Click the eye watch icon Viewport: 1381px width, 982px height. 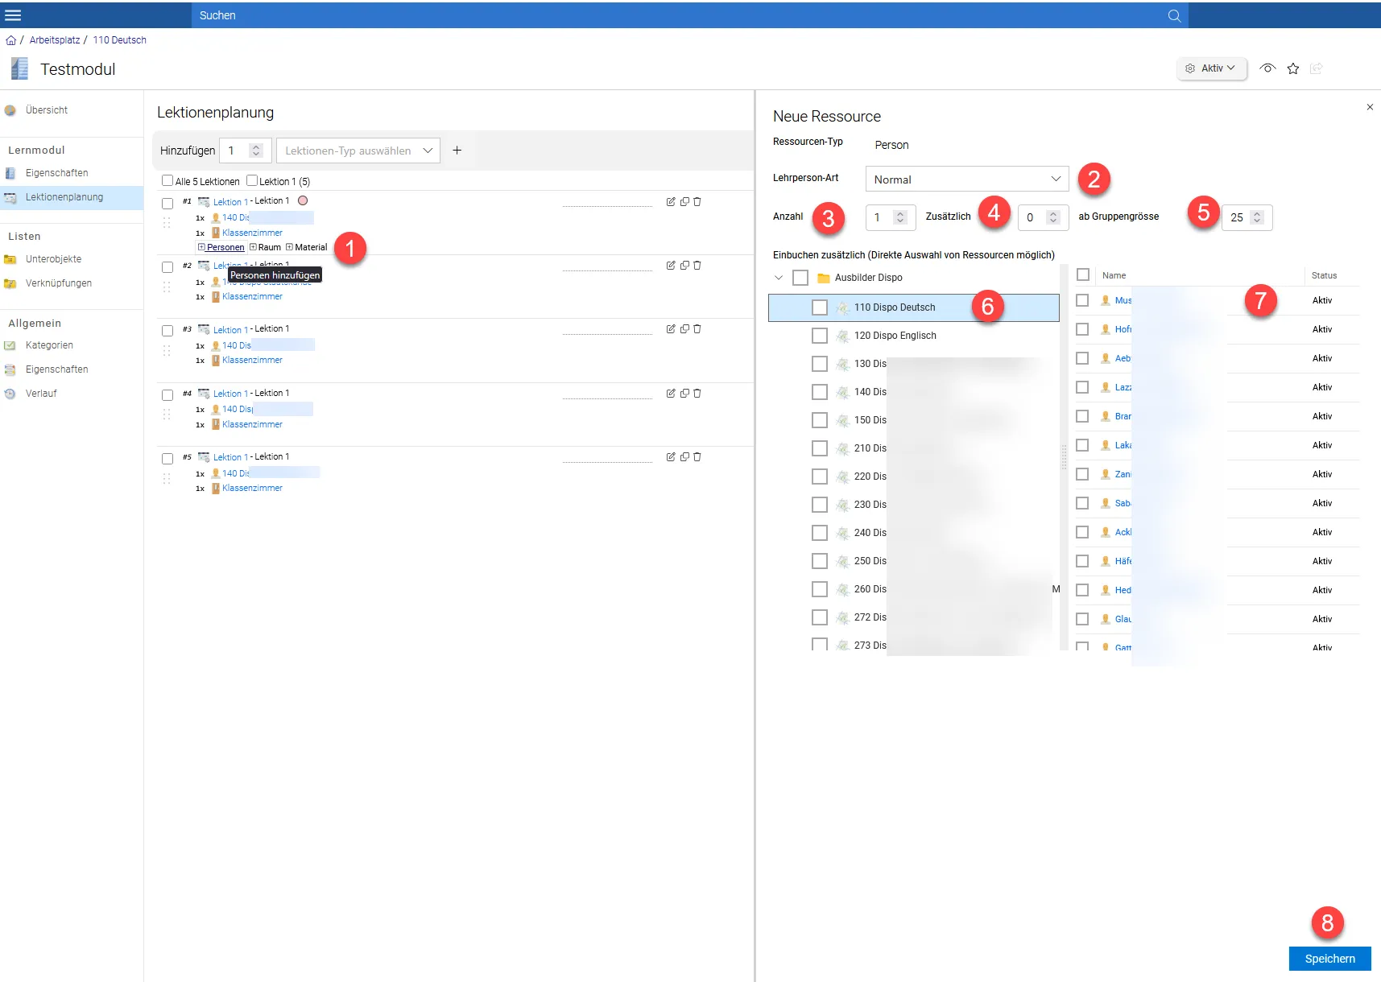(x=1267, y=68)
